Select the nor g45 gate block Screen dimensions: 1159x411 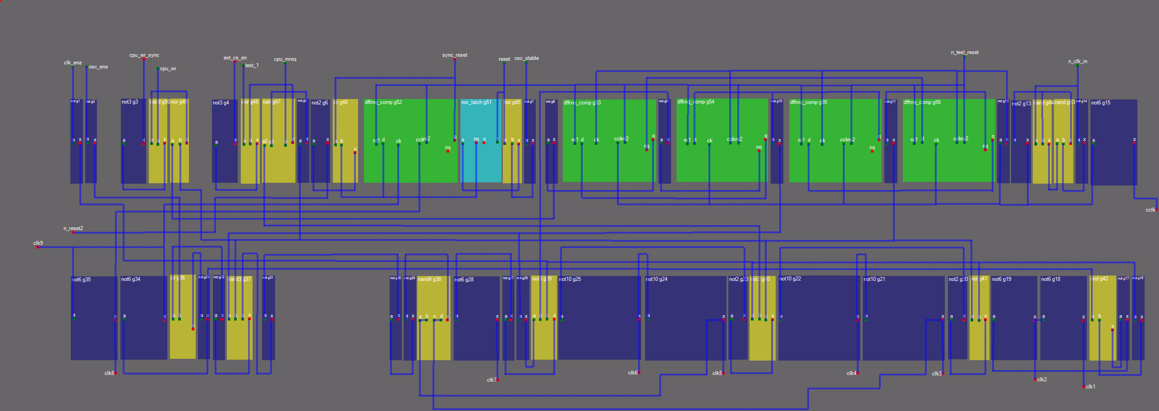pos(512,141)
